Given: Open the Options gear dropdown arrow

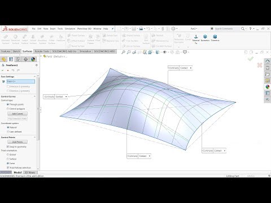Looking at the screenshot, I should (x=177, y=29).
